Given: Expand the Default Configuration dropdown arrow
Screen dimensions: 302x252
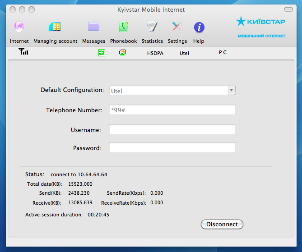Looking at the screenshot, I should (232, 90).
